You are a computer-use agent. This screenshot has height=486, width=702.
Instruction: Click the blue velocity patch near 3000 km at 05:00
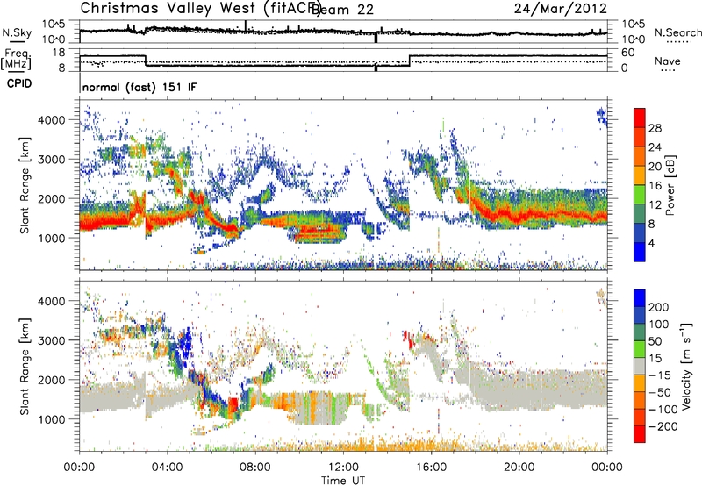(x=185, y=344)
